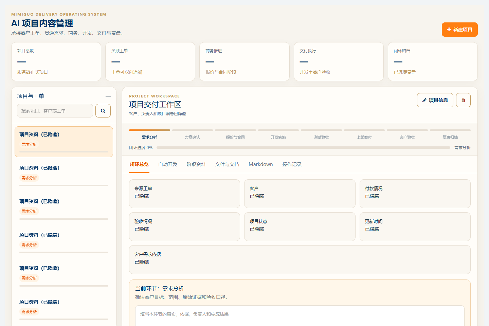Go to the 文件与文档 tab
Image resolution: width=489 pixels, height=326 pixels.
coord(227,164)
